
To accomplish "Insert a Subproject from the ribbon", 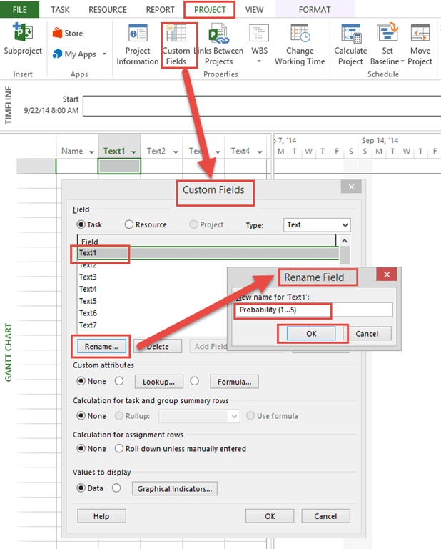I will (x=23, y=39).
